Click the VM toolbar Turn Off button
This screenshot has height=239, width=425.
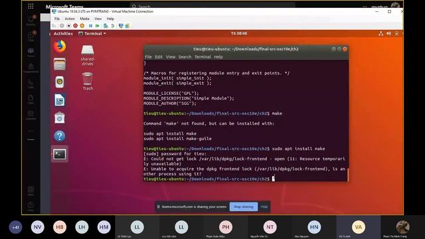(x=68, y=26)
